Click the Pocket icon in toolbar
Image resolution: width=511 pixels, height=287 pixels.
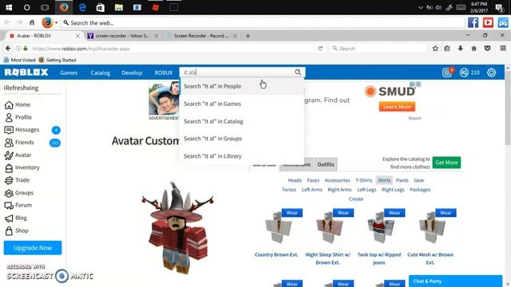click(487, 49)
